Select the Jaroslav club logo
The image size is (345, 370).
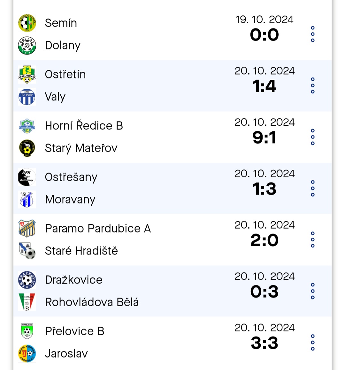pyautogui.click(x=27, y=353)
